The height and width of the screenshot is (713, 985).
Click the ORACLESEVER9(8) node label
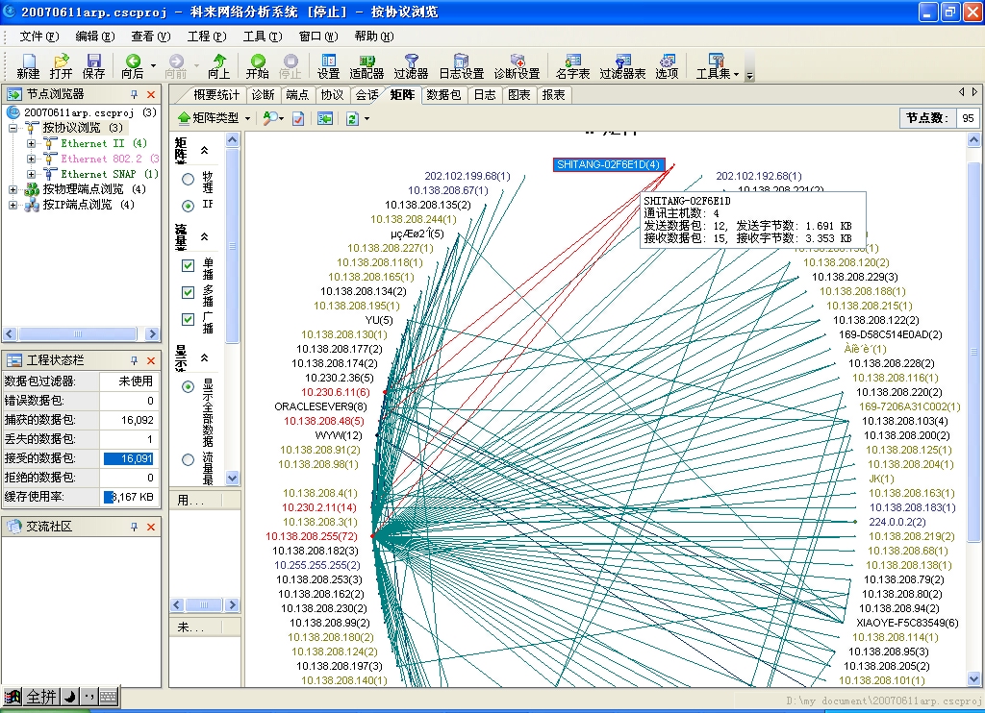320,406
